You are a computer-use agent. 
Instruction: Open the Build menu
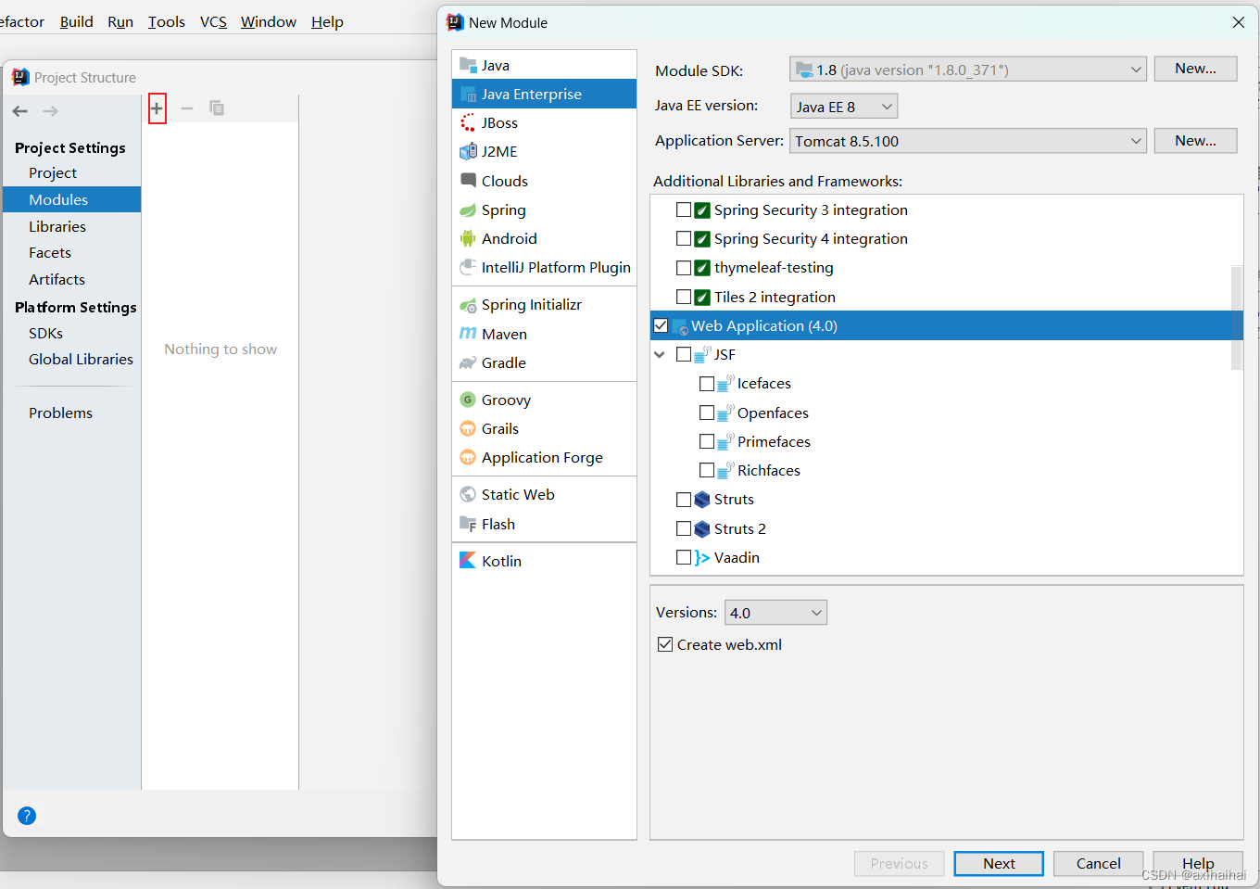pyautogui.click(x=77, y=21)
